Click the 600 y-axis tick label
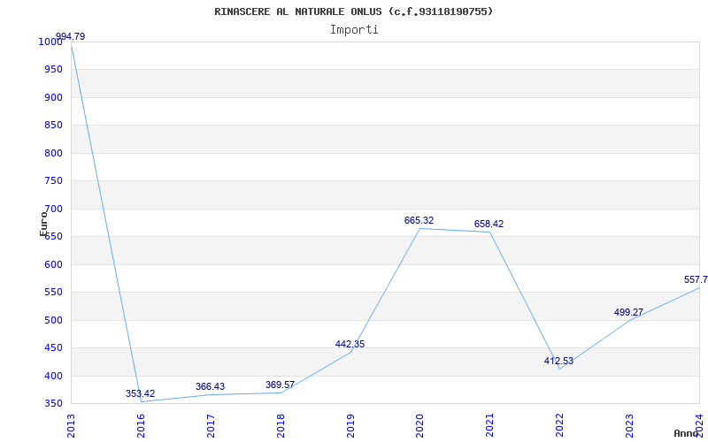 point(53,264)
